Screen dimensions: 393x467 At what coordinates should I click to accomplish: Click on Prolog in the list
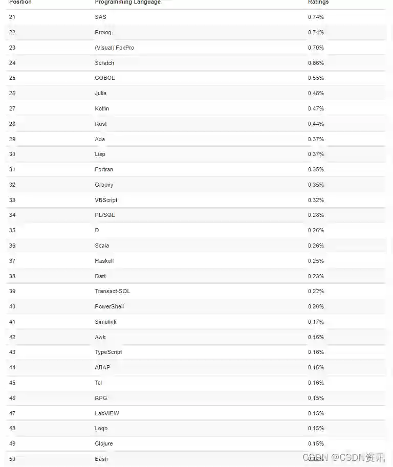coord(103,32)
